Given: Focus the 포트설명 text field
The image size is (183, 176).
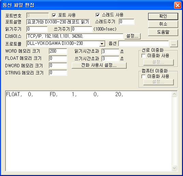Looking at the screenshot, I should 58,22.
